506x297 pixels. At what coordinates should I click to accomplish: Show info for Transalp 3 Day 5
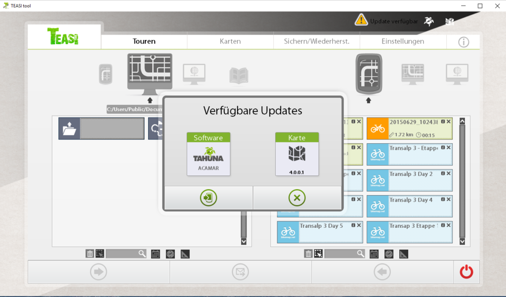(353, 225)
